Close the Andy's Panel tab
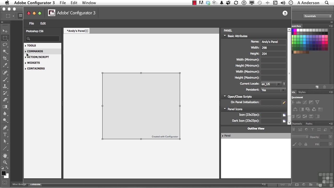334x188 pixels. 87,31
